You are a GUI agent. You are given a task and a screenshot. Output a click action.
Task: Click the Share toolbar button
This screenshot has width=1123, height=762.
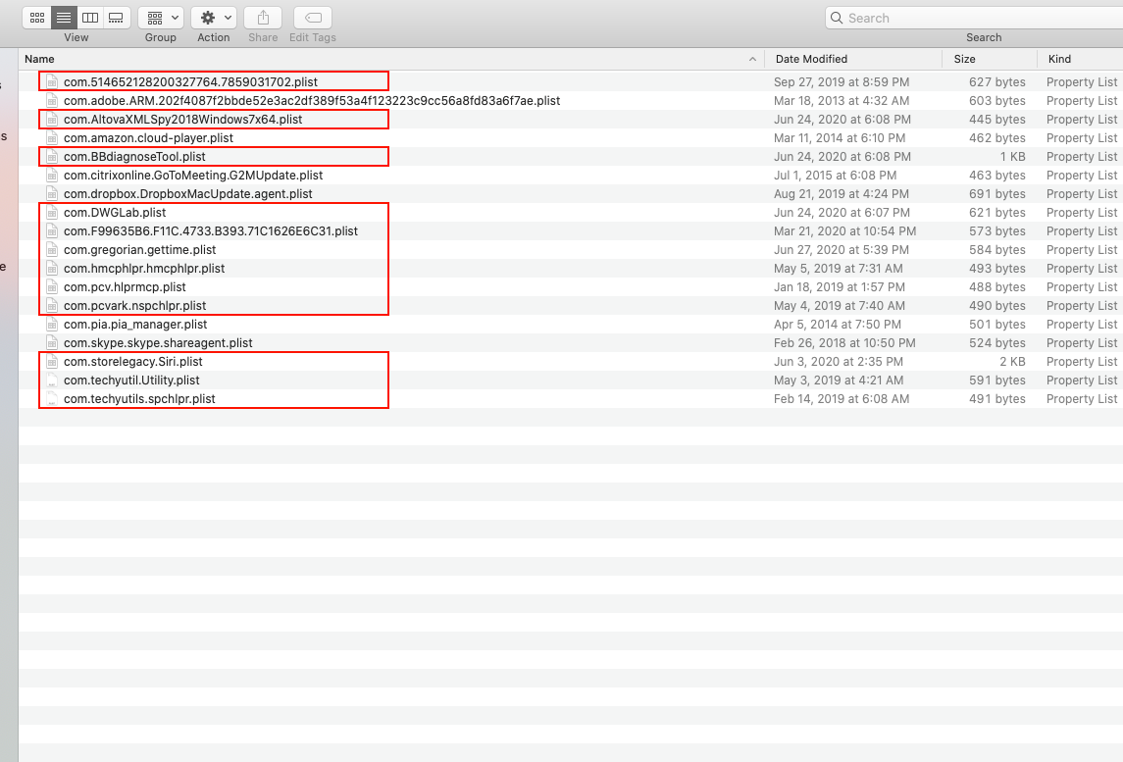pos(263,18)
